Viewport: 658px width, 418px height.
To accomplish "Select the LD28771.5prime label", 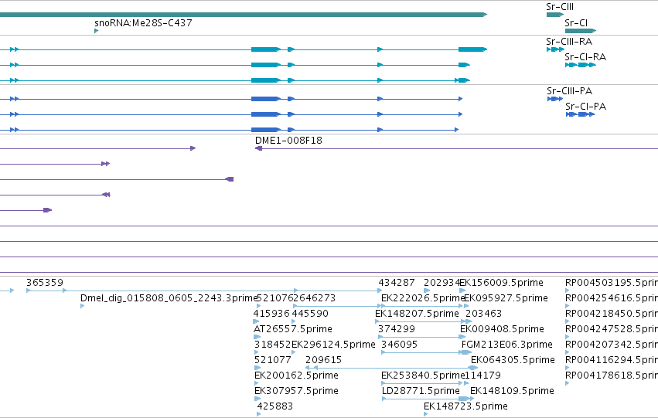I will (x=421, y=391).
